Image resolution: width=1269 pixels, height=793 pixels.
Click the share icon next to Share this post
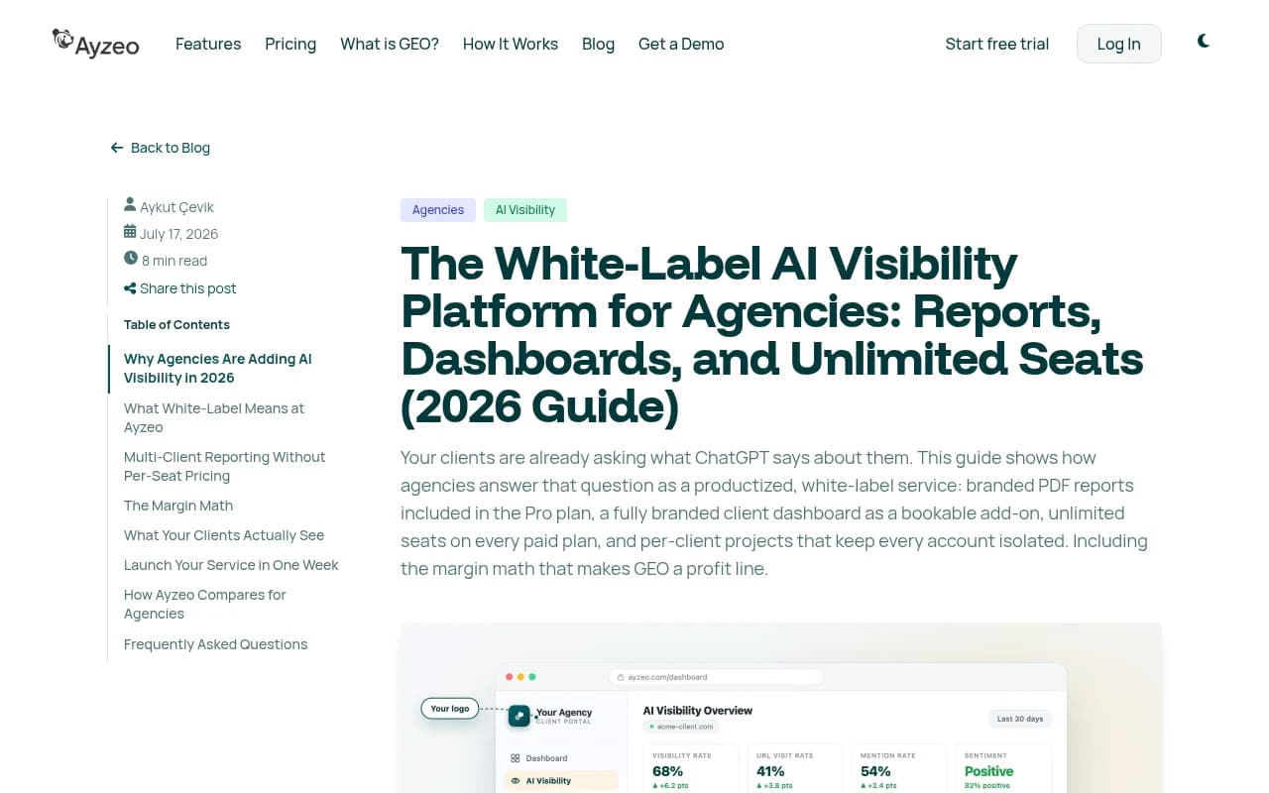130,288
